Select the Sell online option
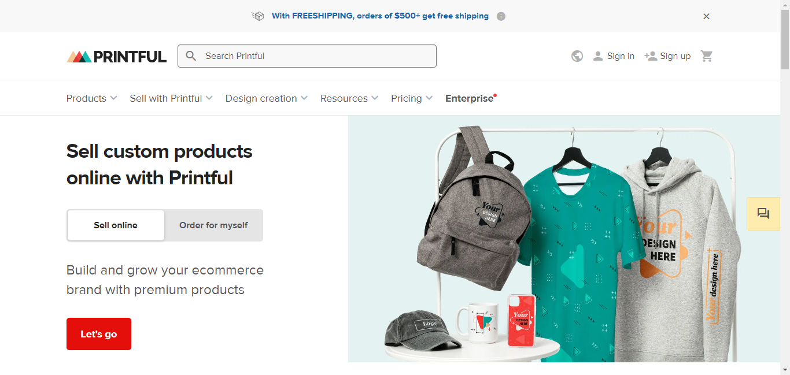 point(115,225)
